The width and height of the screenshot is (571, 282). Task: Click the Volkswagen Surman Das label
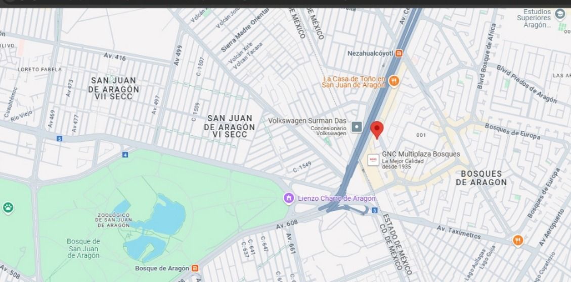pos(308,121)
